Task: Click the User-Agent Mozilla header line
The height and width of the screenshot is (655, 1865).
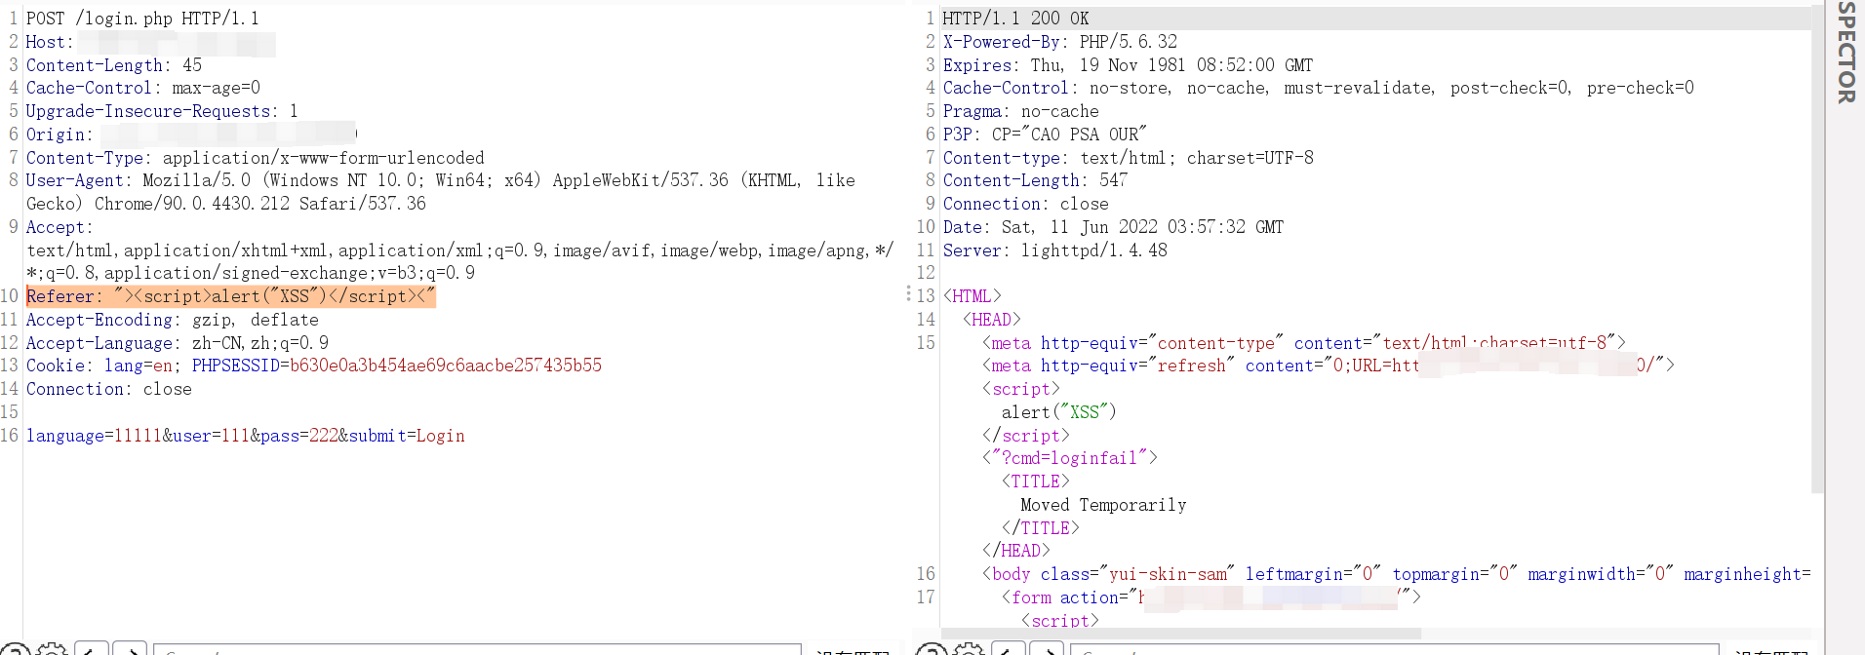Action: tap(441, 192)
